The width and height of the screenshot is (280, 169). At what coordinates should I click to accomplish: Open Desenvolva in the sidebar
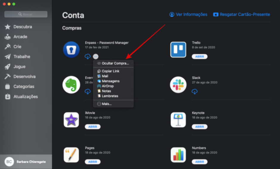click(20, 77)
